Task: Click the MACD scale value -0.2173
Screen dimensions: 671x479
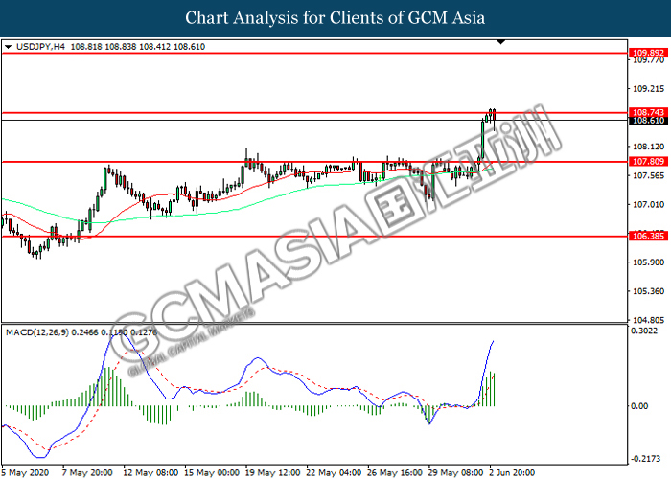Action: [x=646, y=459]
